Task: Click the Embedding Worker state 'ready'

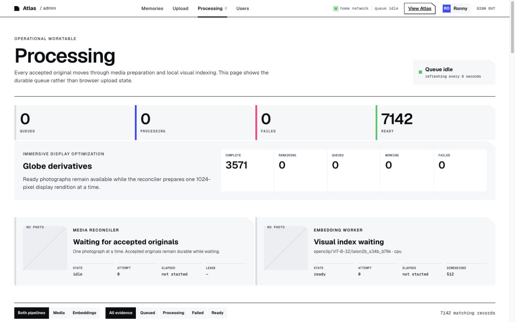Action: (x=319, y=274)
